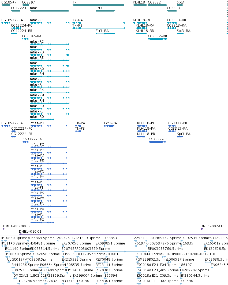This screenshot has width=228, height=285.
Task: Select the CG3397 gene label
Action: click(x=28, y=2)
